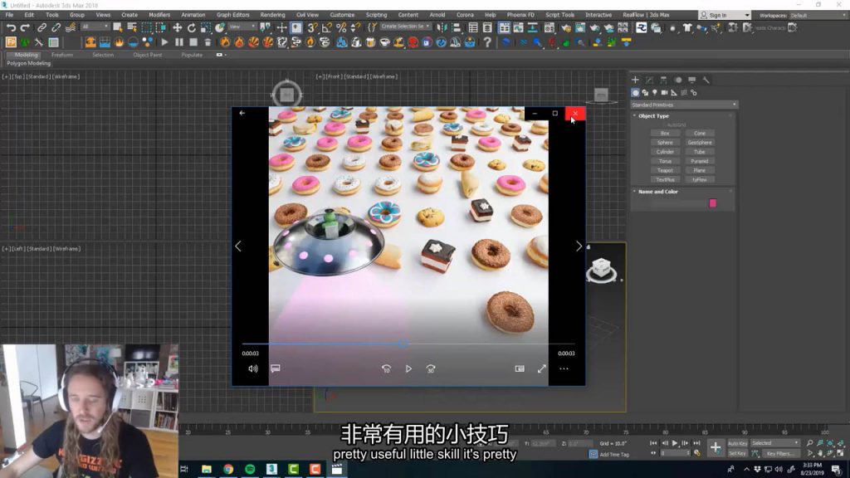
Task: Switch to the Object Paint ribbon tab
Action: coord(148,55)
